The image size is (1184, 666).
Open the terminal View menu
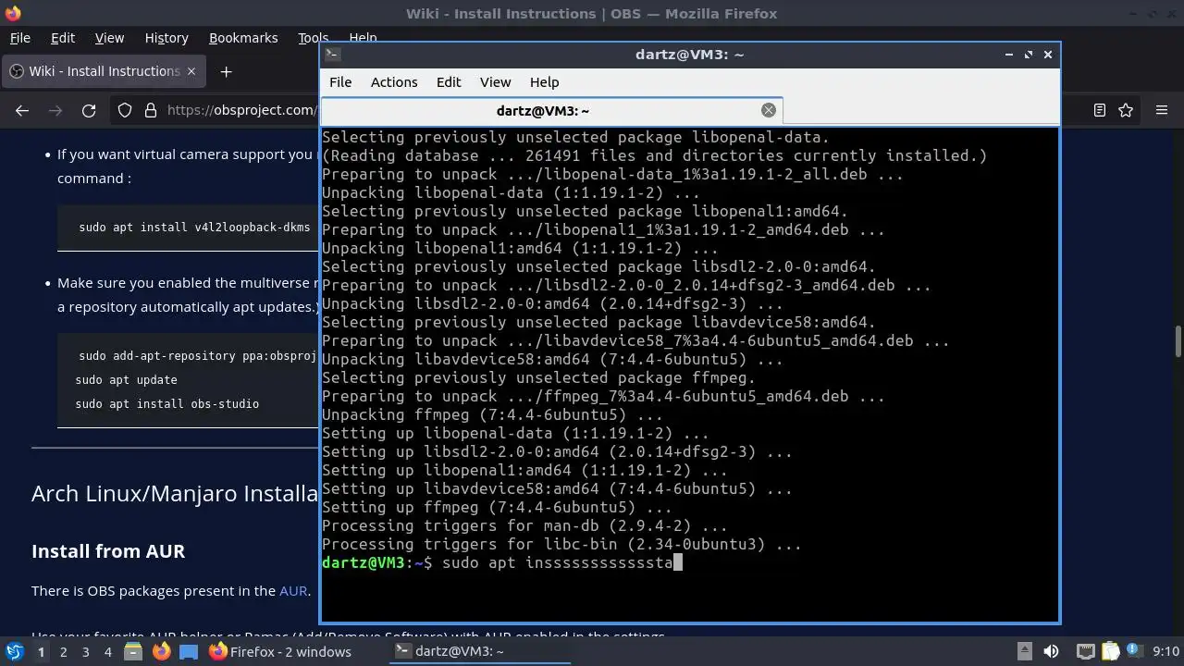[x=495, y=82]
